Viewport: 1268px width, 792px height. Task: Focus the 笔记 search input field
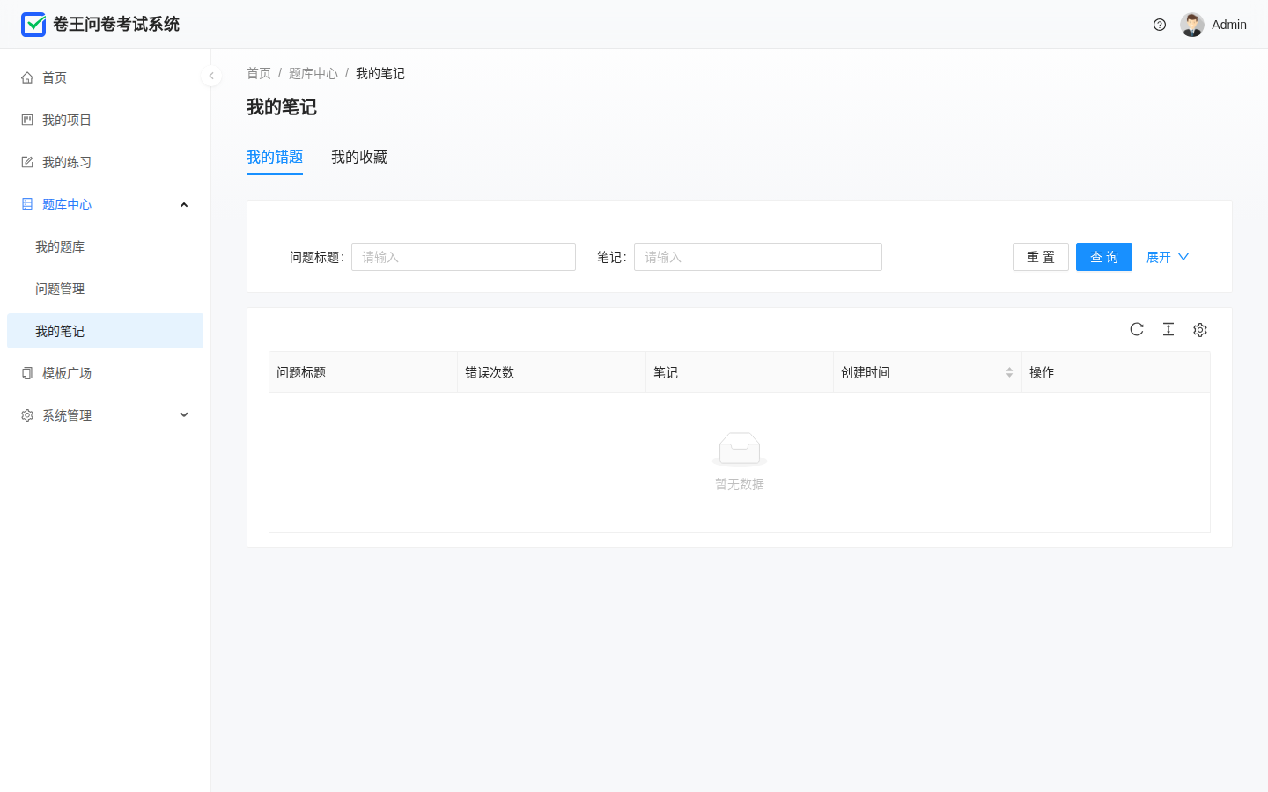(758, 257)
